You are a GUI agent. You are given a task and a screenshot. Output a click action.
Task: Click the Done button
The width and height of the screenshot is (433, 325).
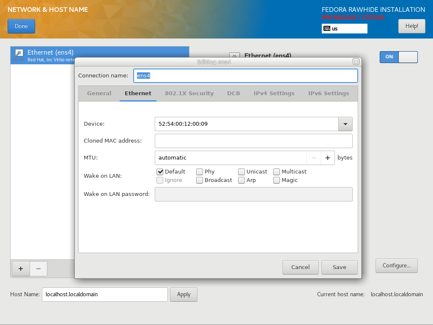[x=21, y=26]
